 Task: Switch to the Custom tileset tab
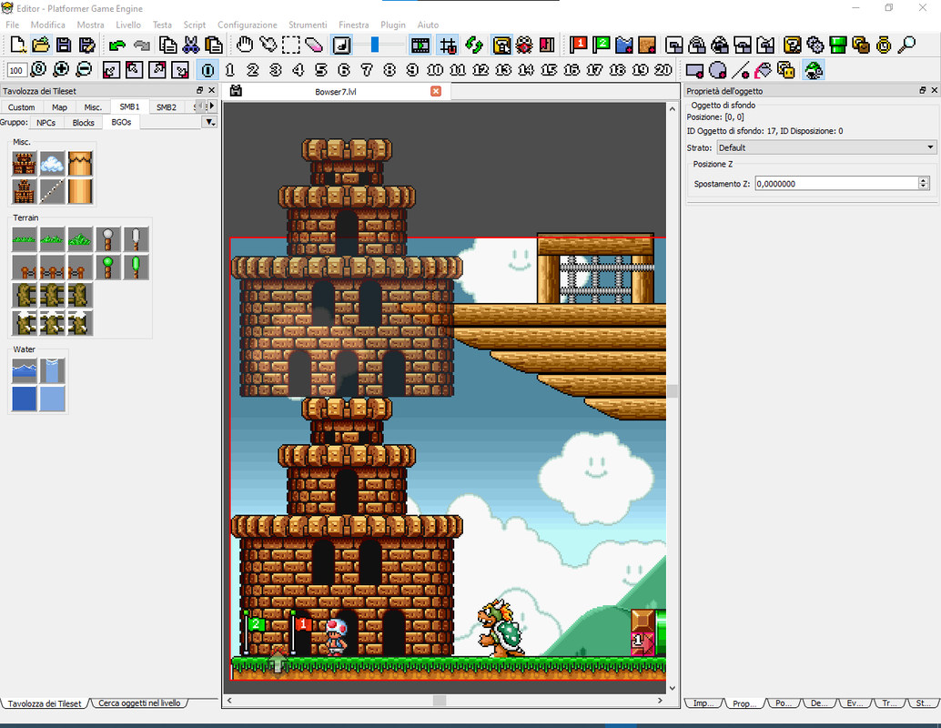coord(22,106)
